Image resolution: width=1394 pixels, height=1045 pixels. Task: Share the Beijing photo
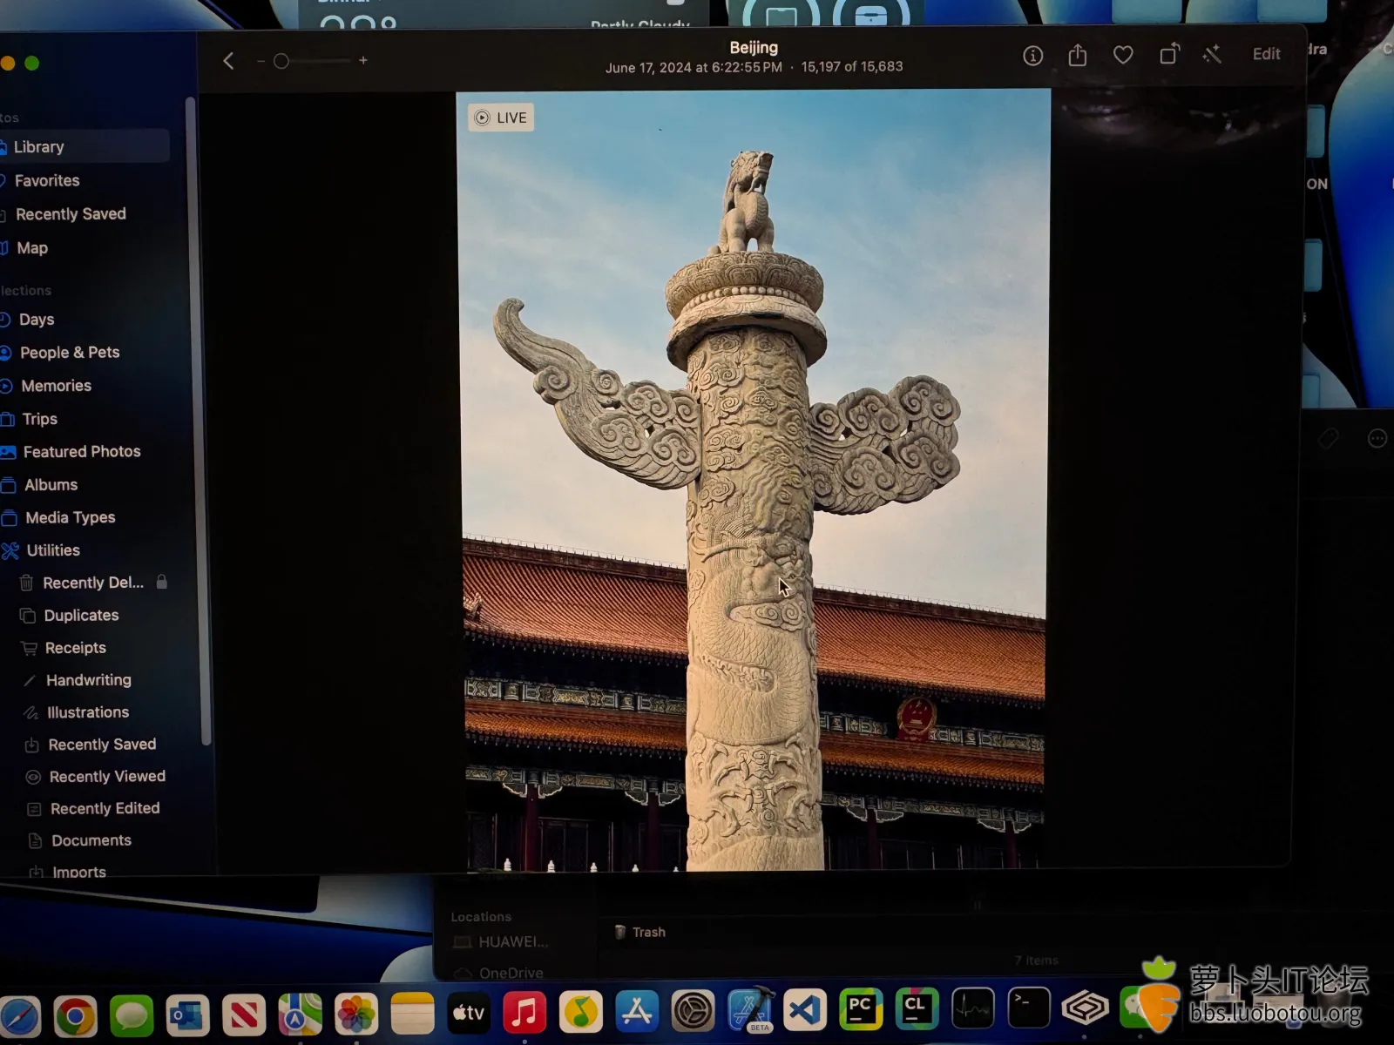pyautogui.click(x=1078, y=56)
